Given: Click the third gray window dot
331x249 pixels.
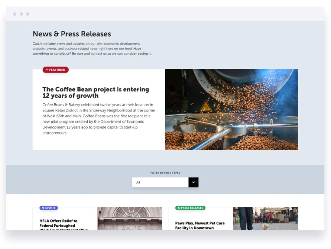Looking at the screenshot, I should pos(28,14).
